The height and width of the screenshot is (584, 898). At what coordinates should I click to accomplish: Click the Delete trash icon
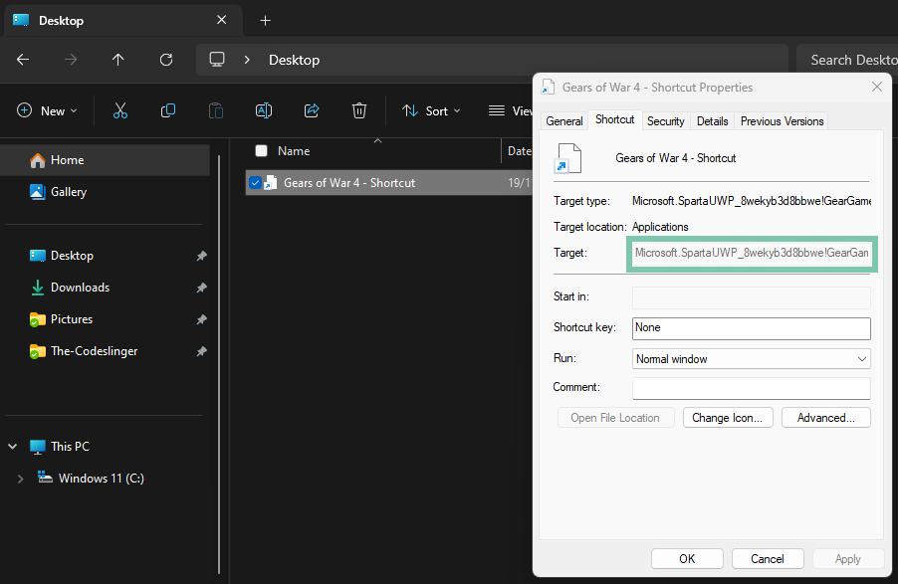pyautogui.click(x=358, y=110)
